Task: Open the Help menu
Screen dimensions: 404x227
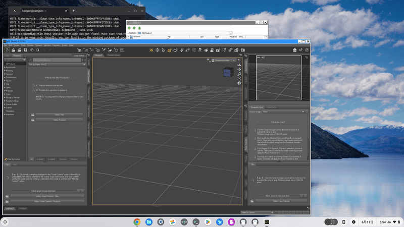Action: click(71, 45)
